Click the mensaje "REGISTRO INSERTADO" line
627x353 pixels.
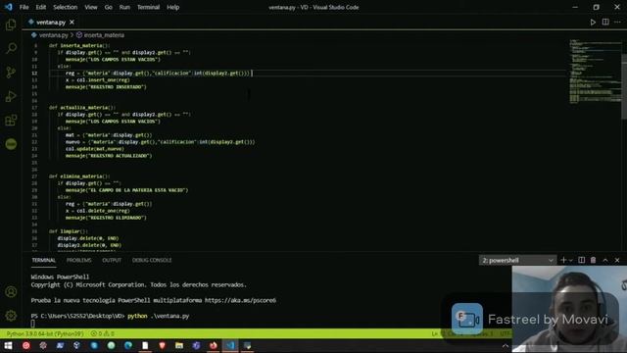(x=106, y=87)
